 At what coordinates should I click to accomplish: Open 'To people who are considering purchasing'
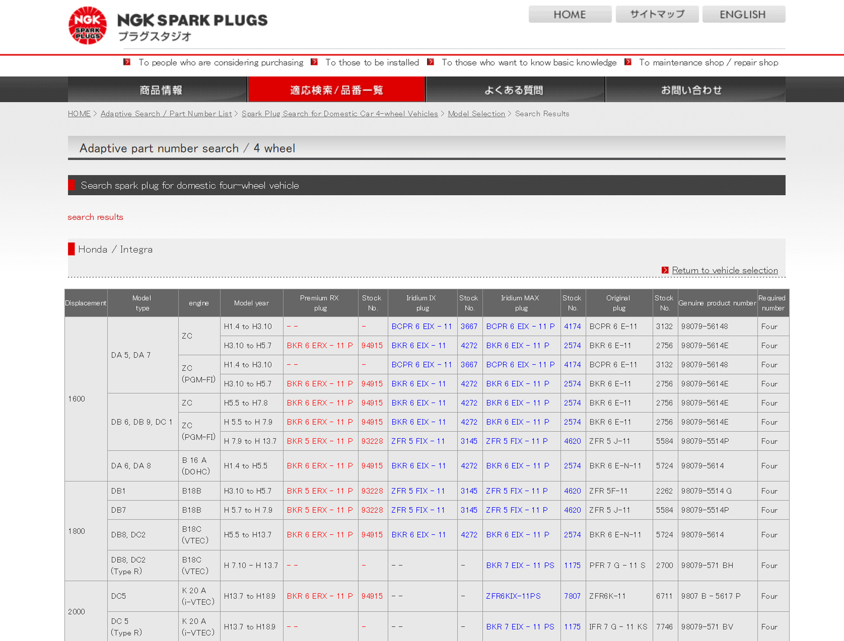point(221,62)
